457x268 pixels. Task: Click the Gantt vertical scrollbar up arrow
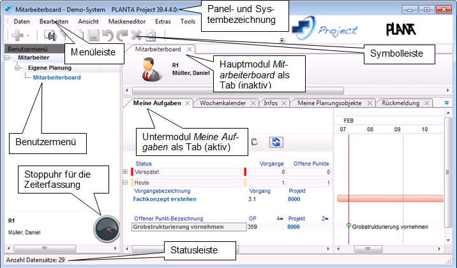coord(448,112)
